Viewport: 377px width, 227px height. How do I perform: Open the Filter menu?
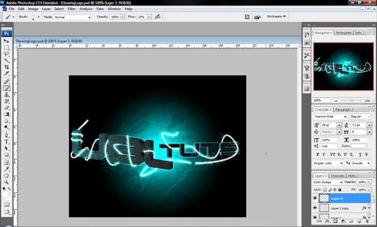72,9
